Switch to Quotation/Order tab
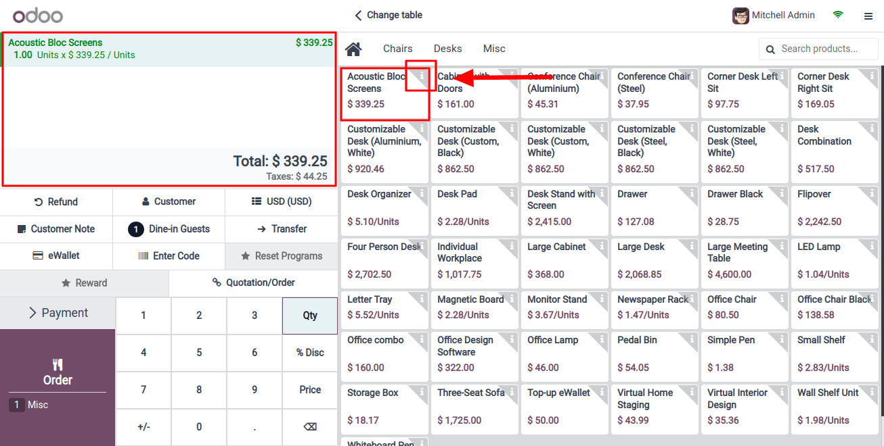The height and width of the screenshot is (446, 884). tap(253, 282)
